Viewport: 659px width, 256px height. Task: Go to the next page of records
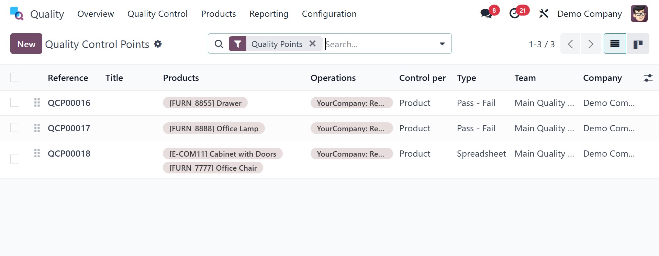point(591,44)
